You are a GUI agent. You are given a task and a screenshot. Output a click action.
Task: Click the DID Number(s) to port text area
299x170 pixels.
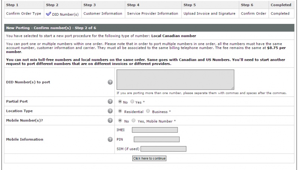[175, 79]
